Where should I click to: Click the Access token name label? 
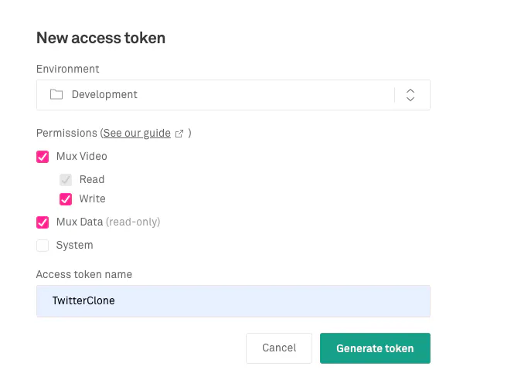pos(84,274)
